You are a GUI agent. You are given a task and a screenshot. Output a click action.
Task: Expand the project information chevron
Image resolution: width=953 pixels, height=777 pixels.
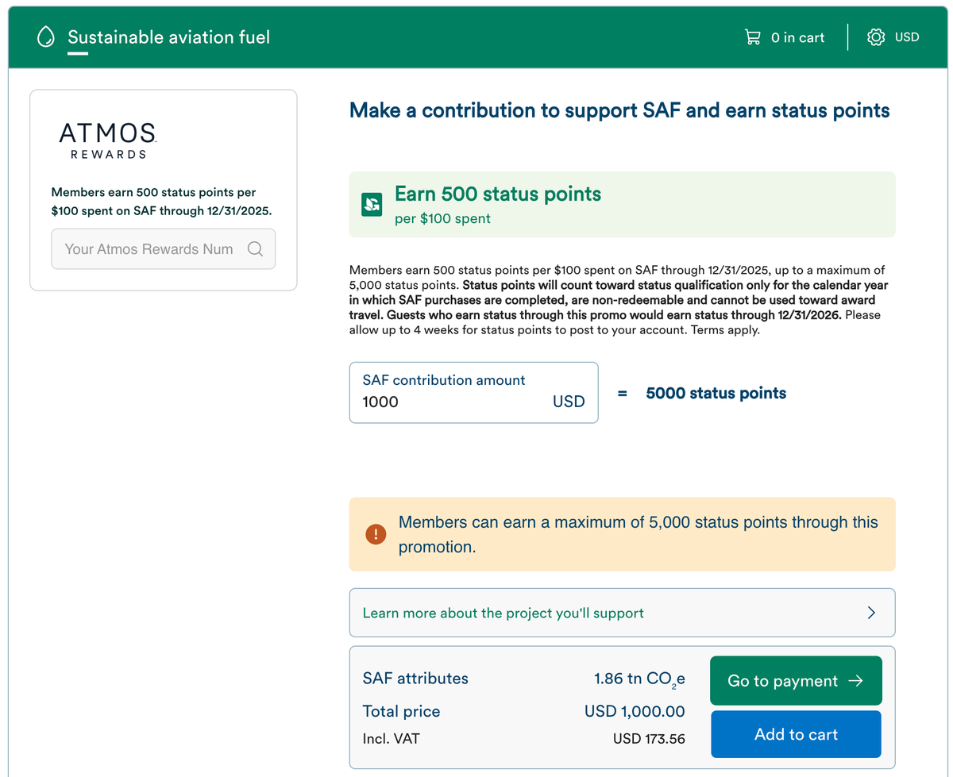coord(871,612)
